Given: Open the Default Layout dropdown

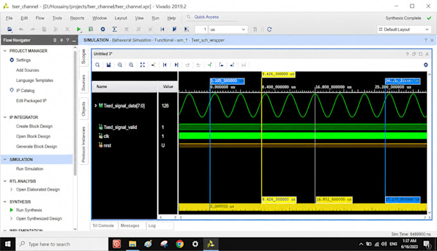Looking at the screenshot, I should 404,30.
